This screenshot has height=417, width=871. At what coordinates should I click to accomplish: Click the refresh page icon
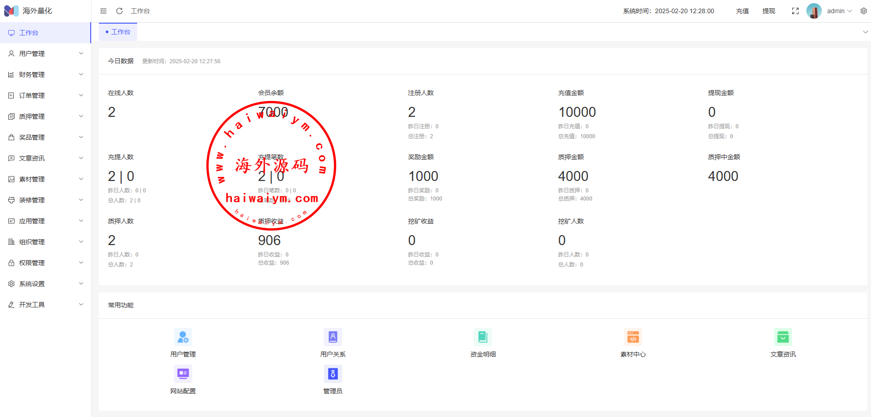(119, 11)
